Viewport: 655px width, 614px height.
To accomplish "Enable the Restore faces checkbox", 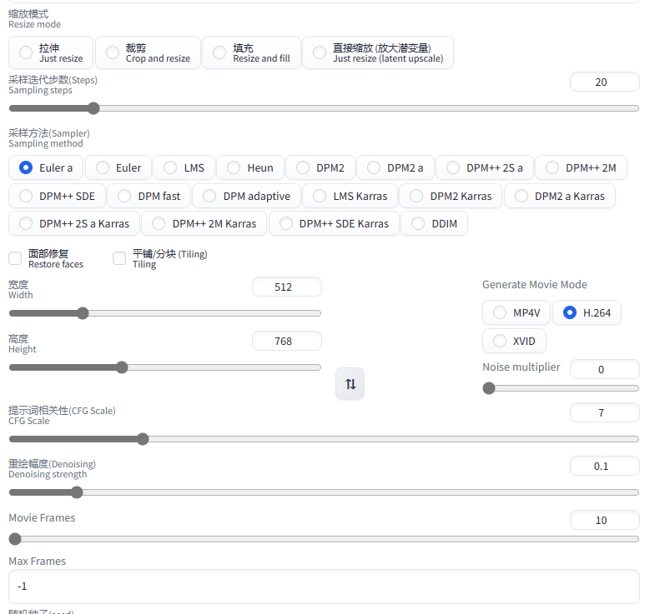I will click(x=15, y=258).
